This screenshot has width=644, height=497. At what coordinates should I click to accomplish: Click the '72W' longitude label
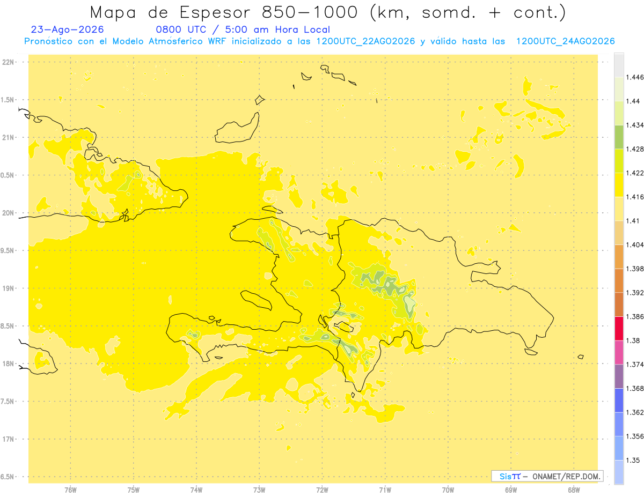(322, 489)
